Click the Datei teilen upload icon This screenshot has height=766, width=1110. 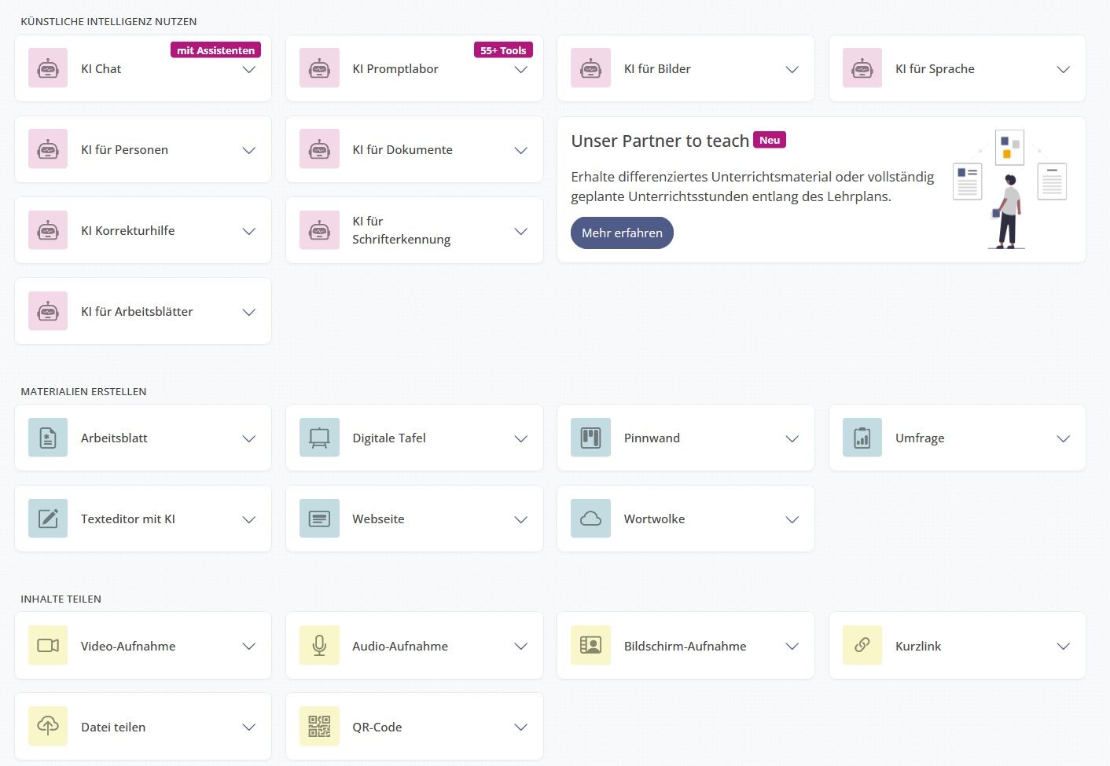pos(48,727)
